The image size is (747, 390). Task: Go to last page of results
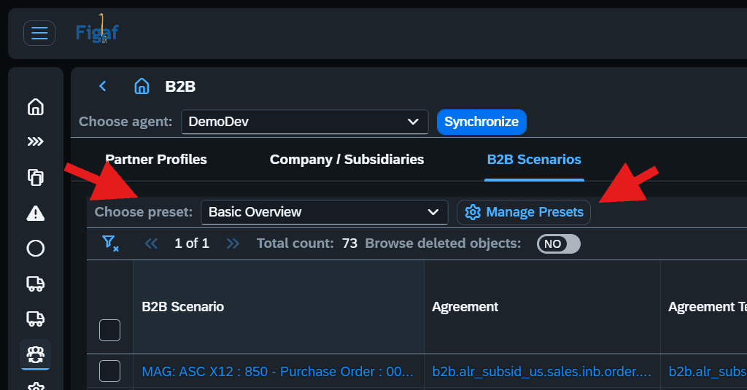click(233, 243)
